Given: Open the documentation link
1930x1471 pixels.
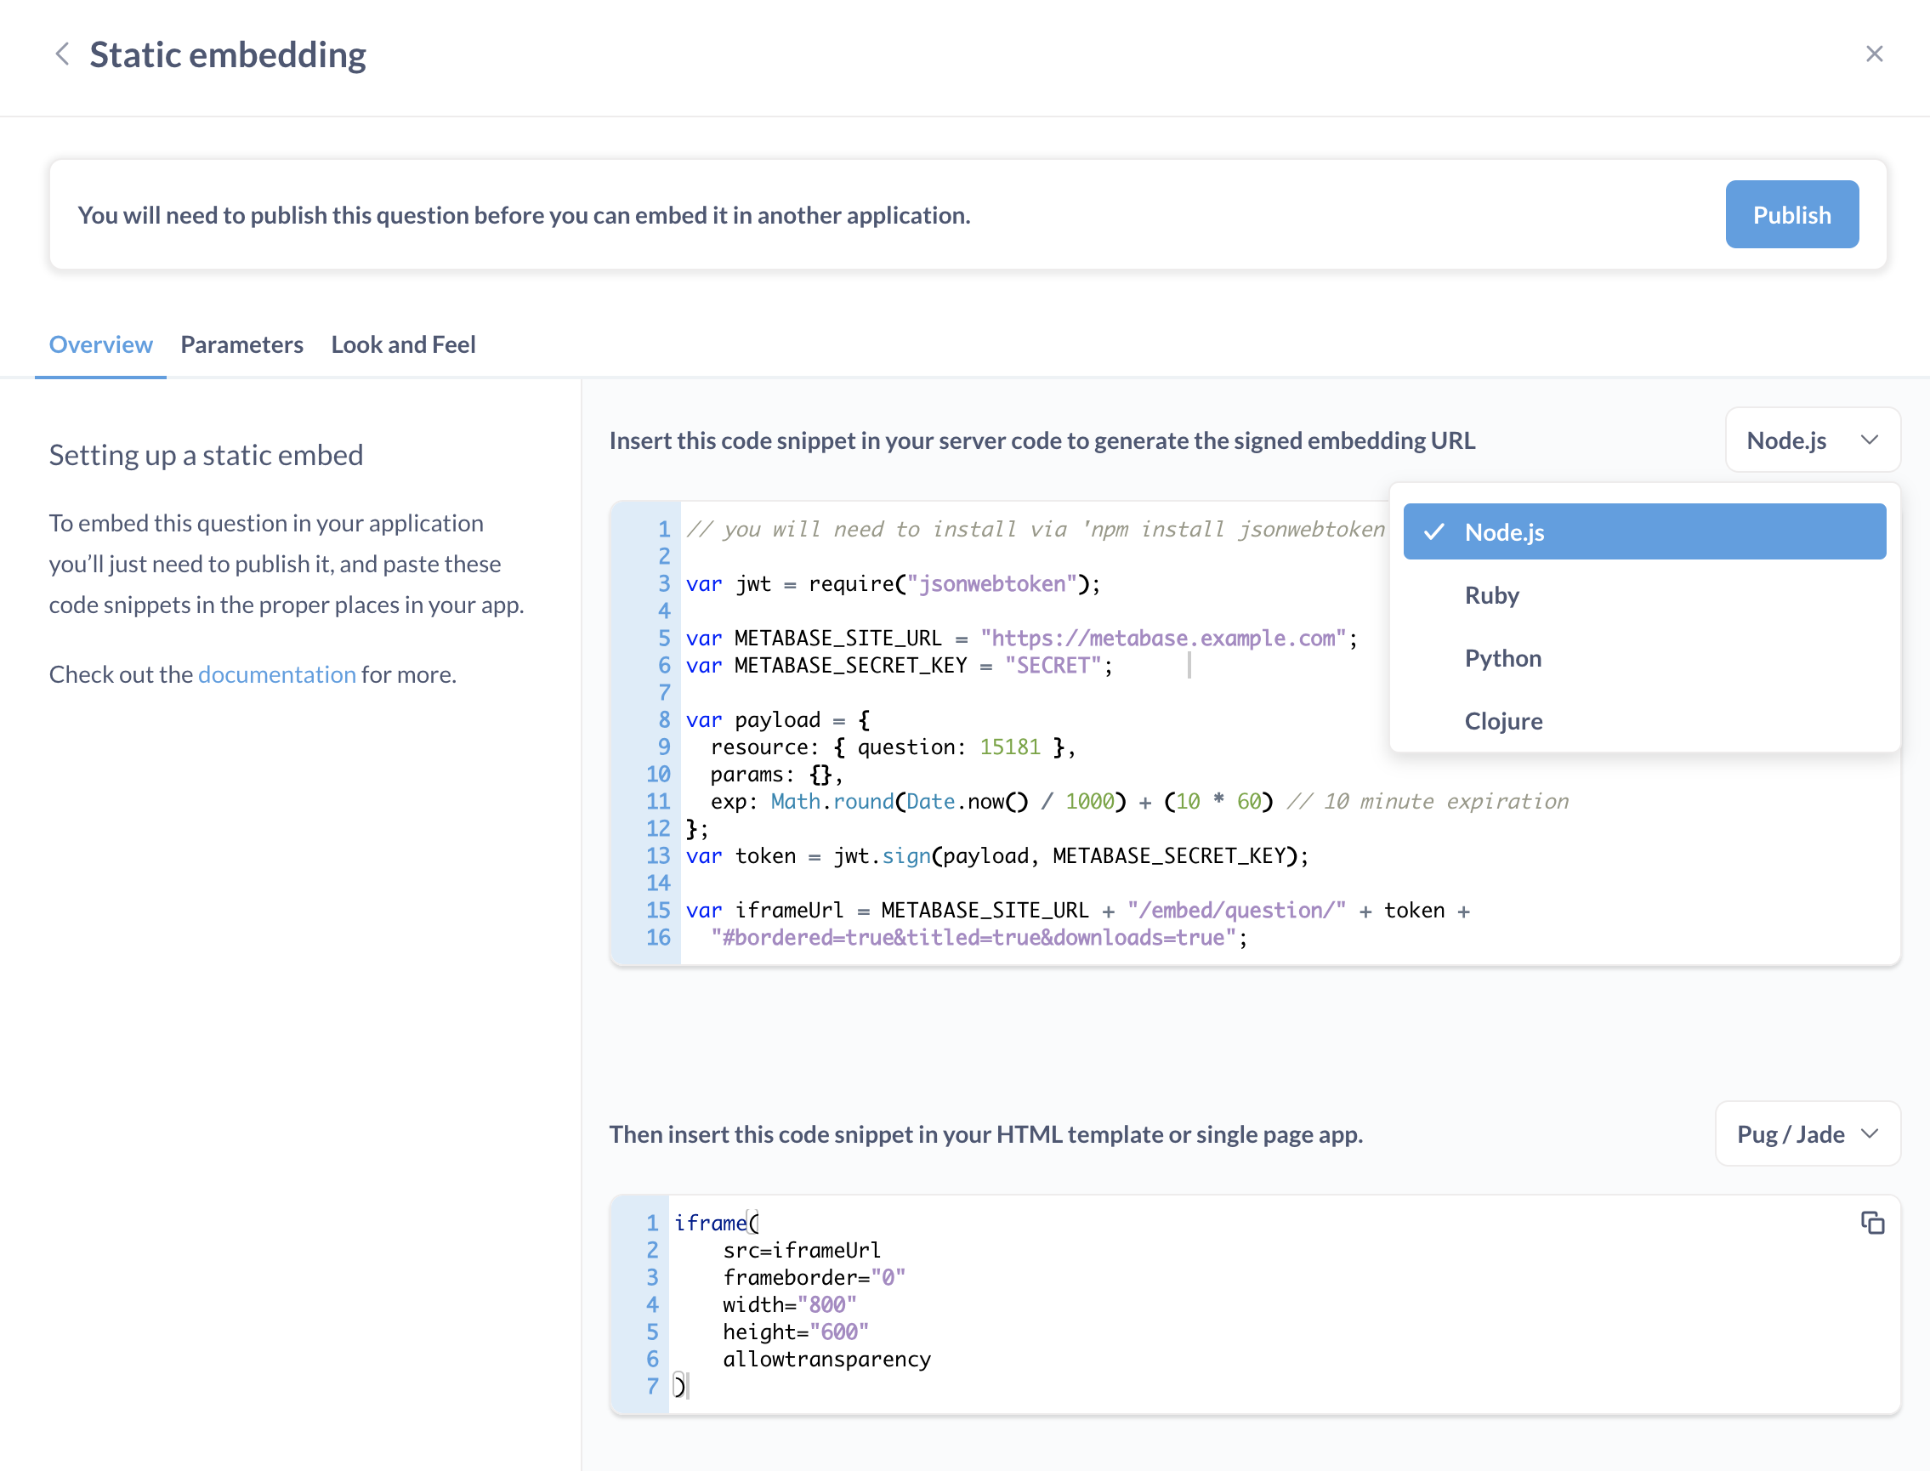Looking at the screenshot, I should pyautogui.click(x=276, y=674).
